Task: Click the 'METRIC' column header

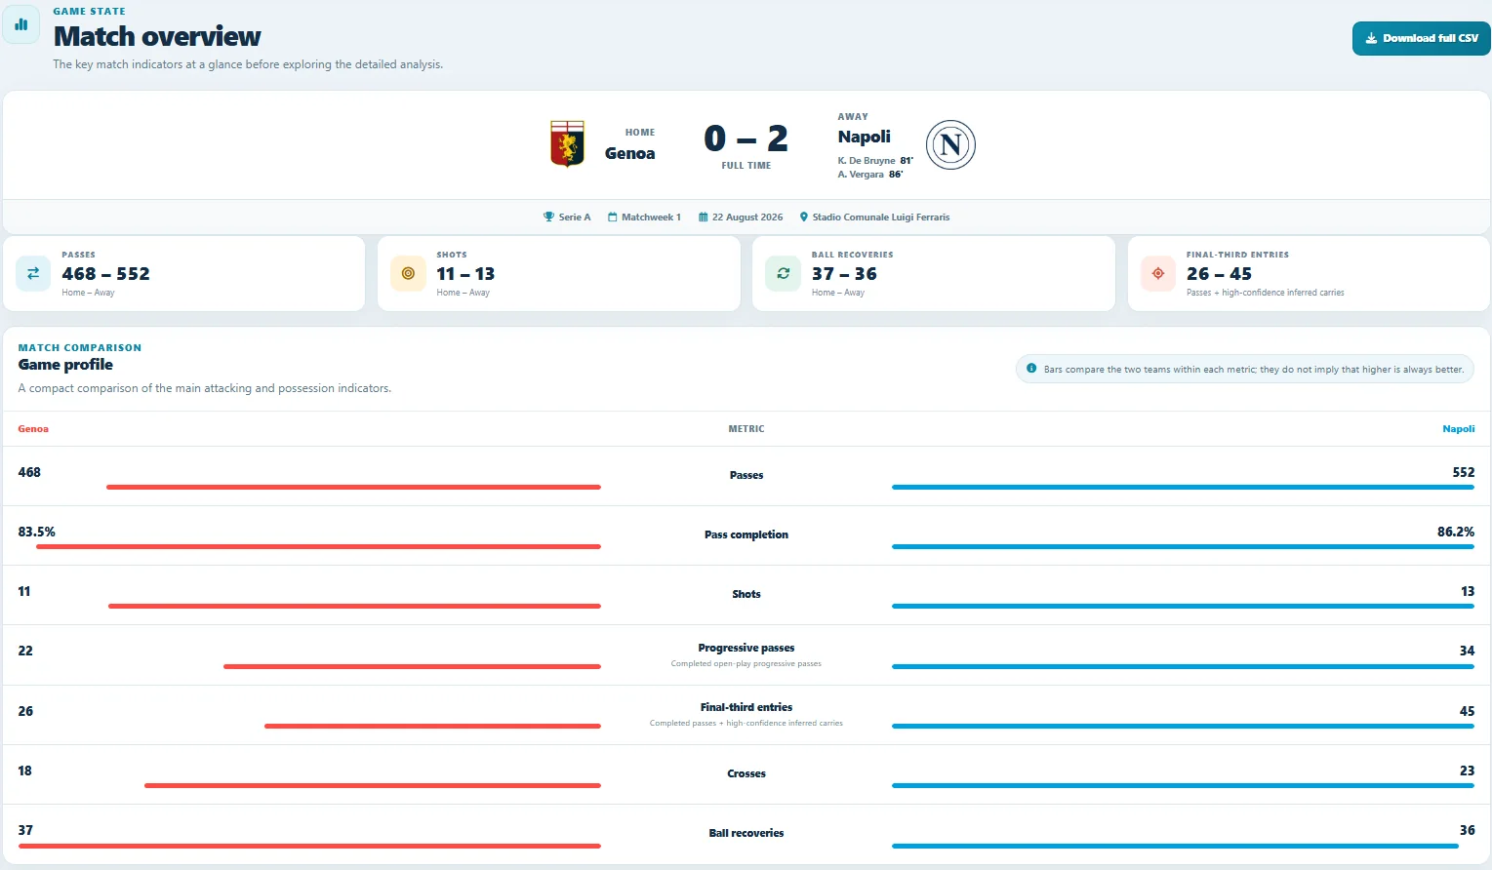Action: point(746,429)
